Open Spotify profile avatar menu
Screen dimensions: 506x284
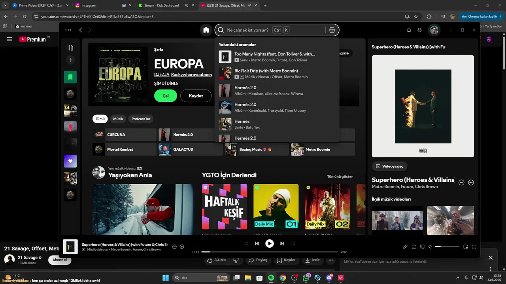tap(434, 30)
